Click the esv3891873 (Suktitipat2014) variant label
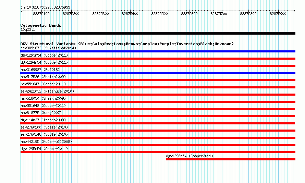 click(48, 48)
